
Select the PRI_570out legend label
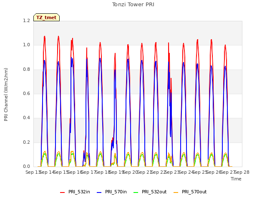click(x=194, y=192)
